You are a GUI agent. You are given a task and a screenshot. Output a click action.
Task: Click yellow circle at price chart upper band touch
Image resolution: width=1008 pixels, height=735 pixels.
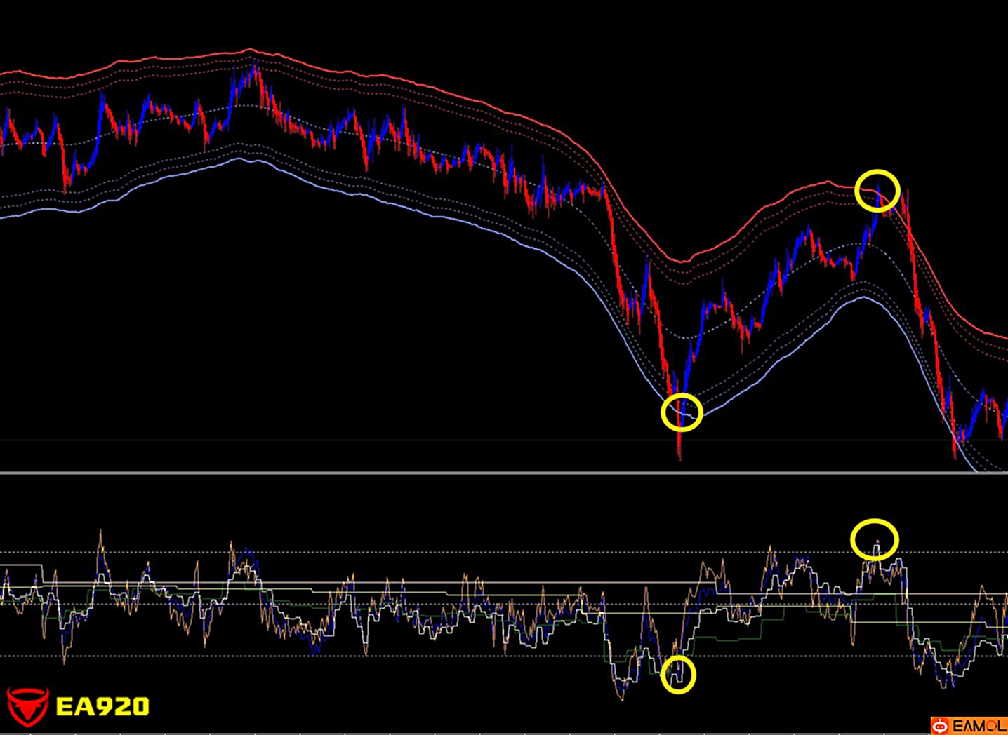tap(877, 190)
